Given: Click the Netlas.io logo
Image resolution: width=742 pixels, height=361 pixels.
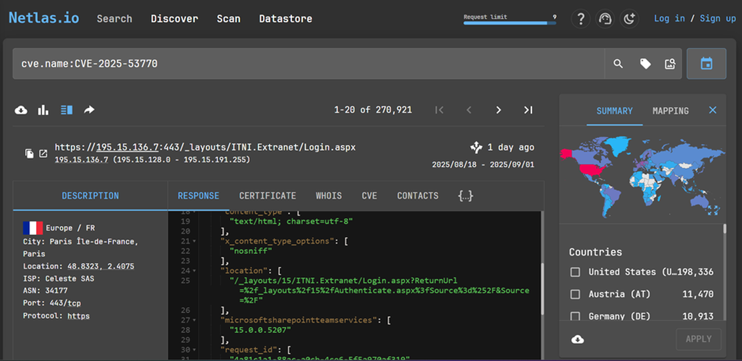Looking at the screenshot, I should tap(44, 19).
